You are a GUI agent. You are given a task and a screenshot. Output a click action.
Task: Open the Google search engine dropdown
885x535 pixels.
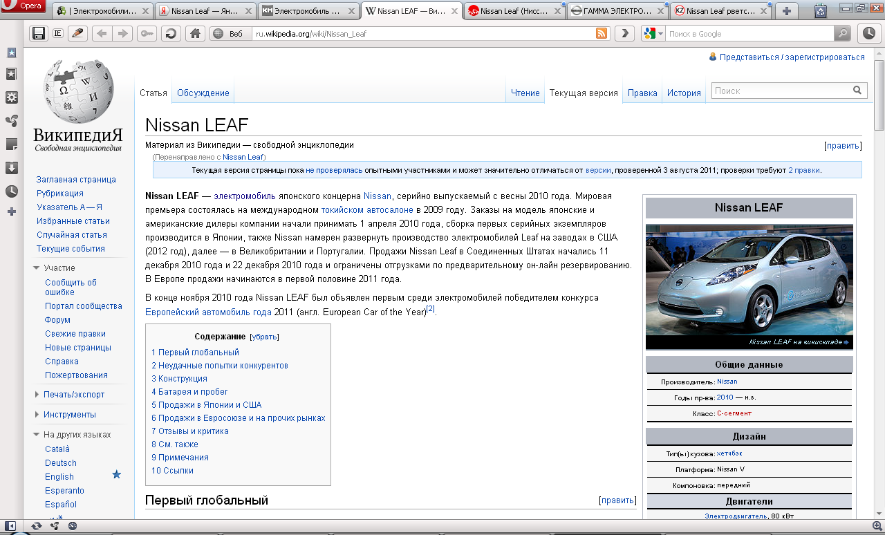(653, 33)
